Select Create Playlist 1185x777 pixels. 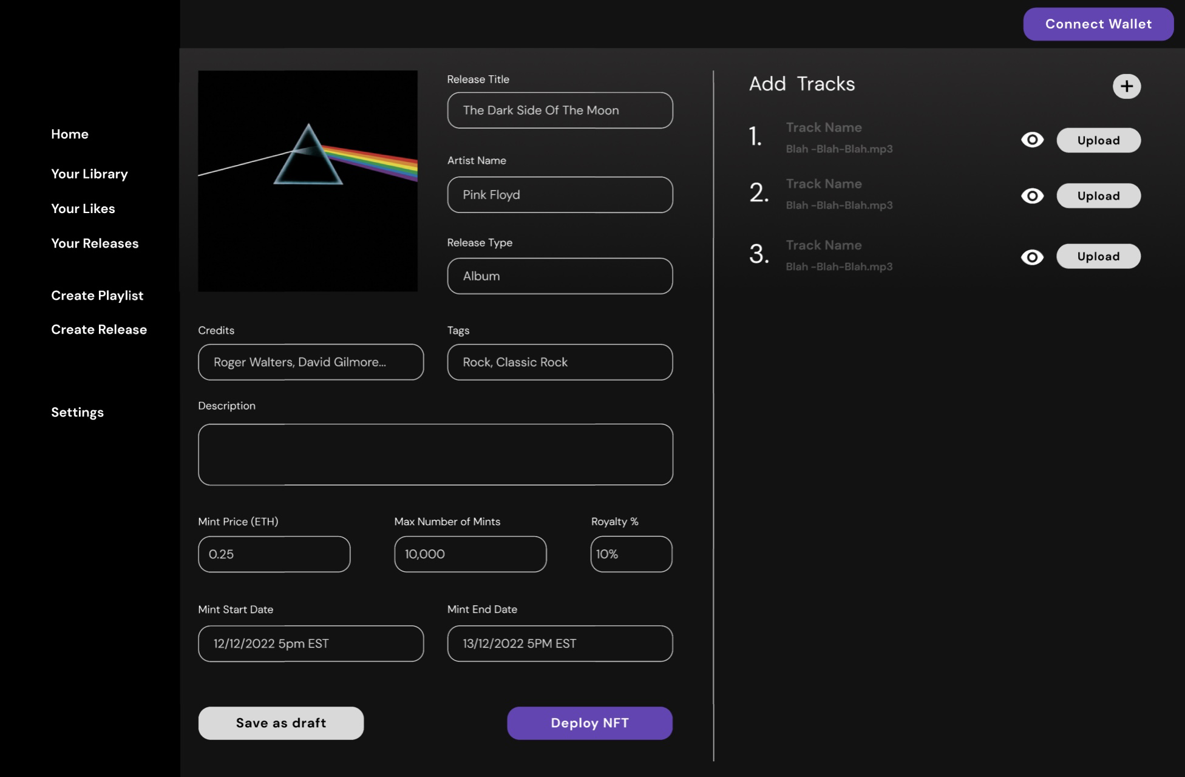pyautogui.click(x=97, y=296)
